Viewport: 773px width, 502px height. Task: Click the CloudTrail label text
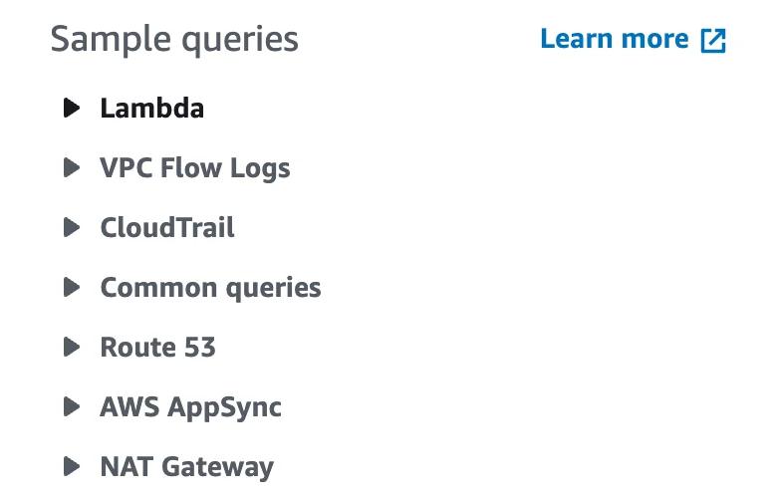167,227
